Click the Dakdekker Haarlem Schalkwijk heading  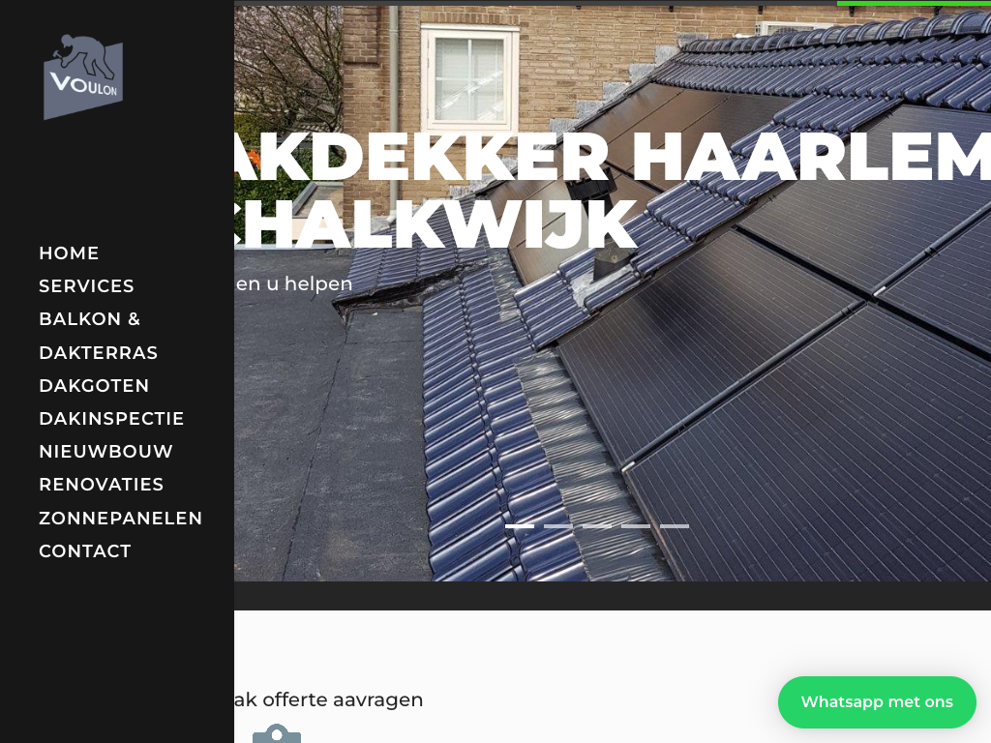click(613, 190)
